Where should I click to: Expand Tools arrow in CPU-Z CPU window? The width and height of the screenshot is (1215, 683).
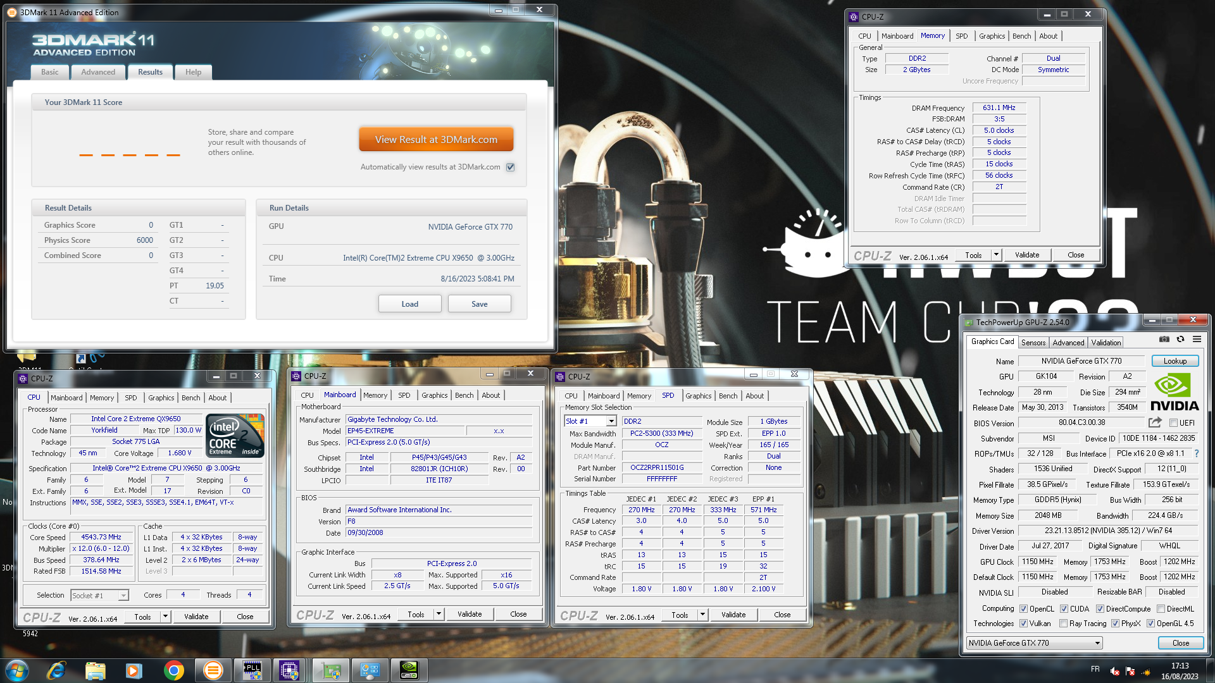[165, 617]
